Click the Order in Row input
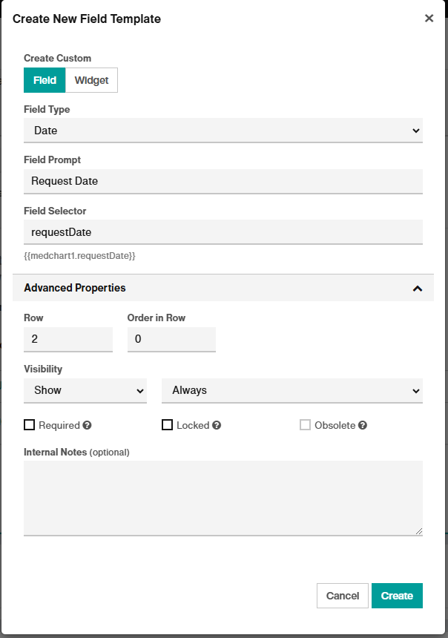 171,339
